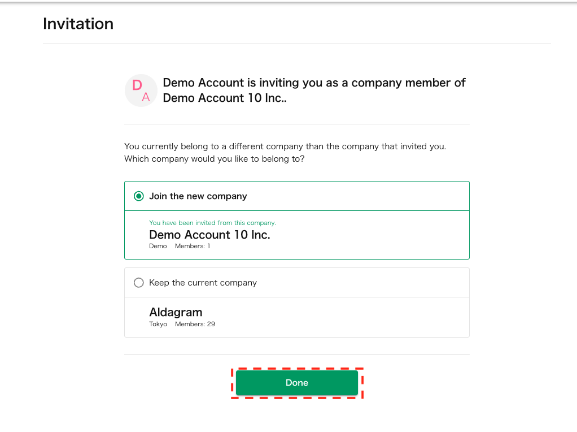The image size is (577, 432).
Task: Click the Aldagram company name
Action: 176,312
